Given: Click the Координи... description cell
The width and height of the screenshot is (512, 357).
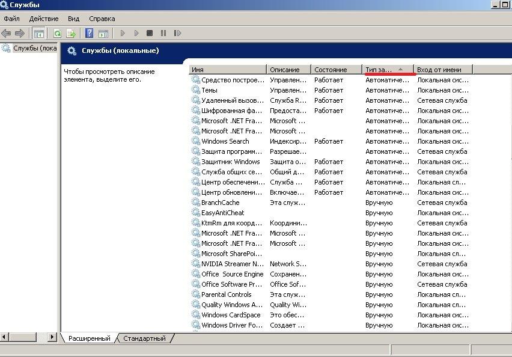Looking at the screenshot, I should (x=288, y=223).
